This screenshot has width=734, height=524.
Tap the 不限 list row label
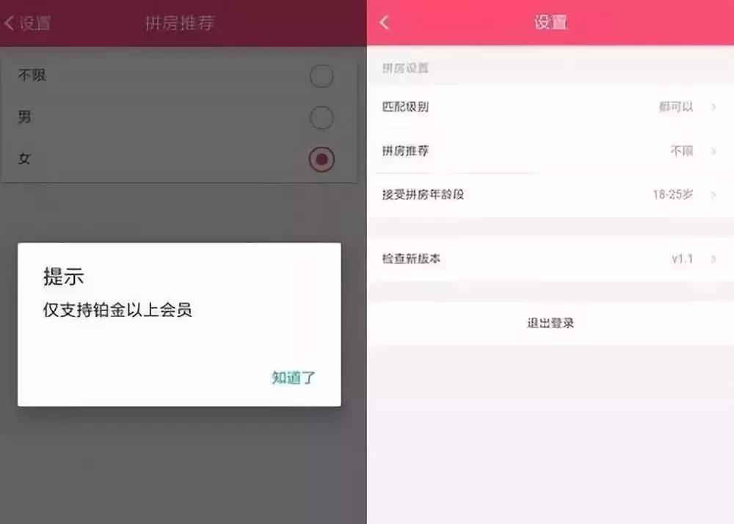coord(32,75)
